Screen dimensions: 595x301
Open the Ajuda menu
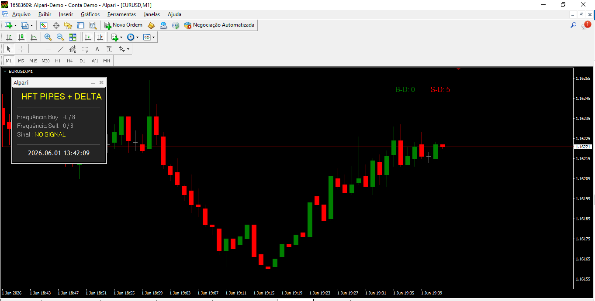[174, 14]
